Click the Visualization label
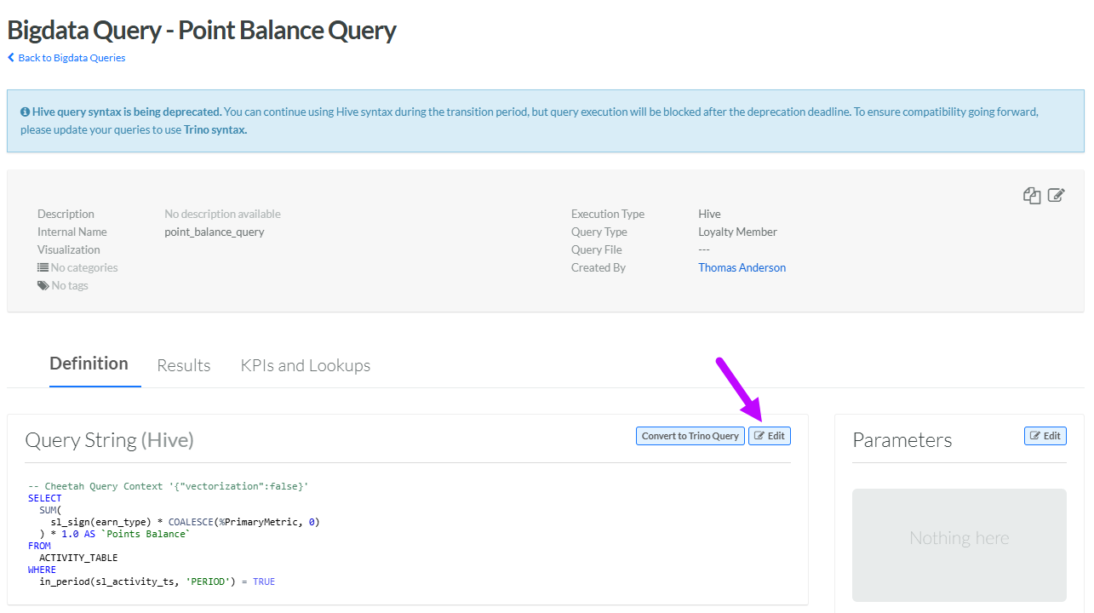This screenshot has width=1094, height=613. (x=69, y=249)
